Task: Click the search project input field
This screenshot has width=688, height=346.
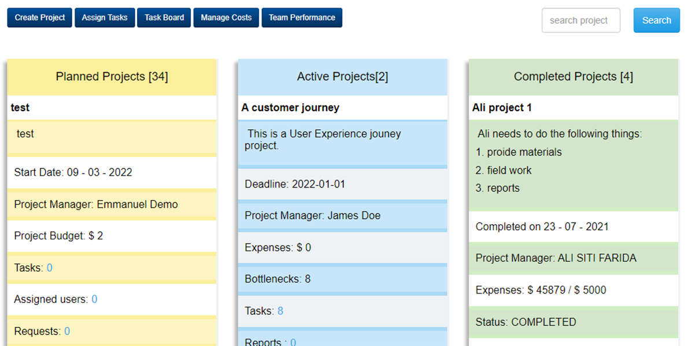Action: 580,20
